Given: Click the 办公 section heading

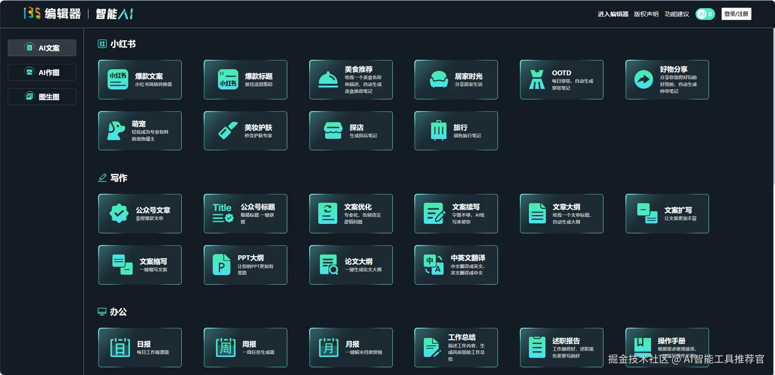Looking at the screenshot, I should click(118, 312).
